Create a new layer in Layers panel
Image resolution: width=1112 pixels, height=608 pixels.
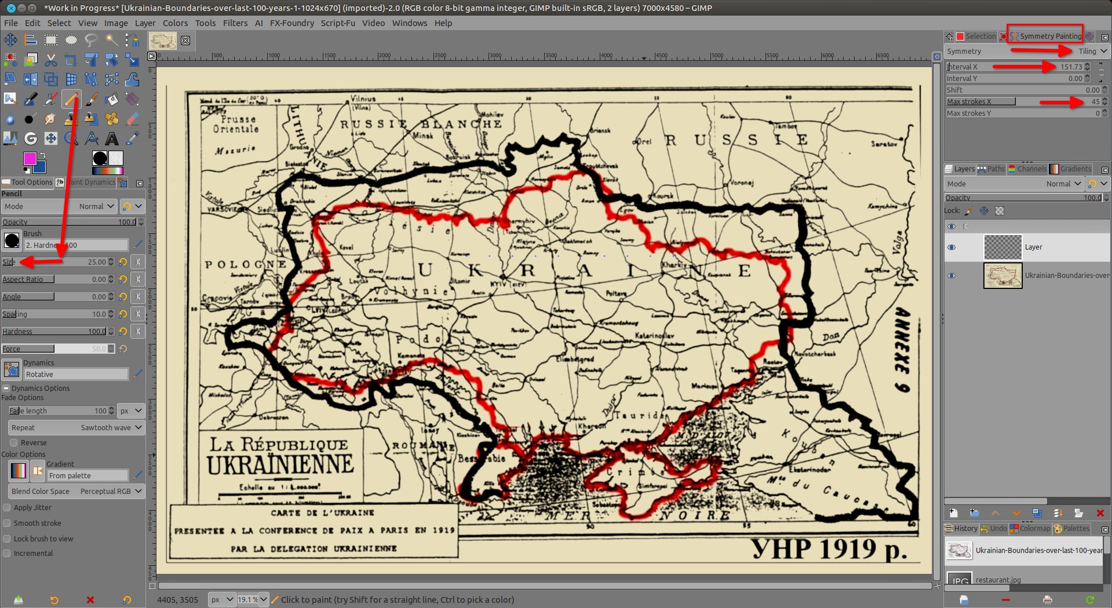point(953,513)
